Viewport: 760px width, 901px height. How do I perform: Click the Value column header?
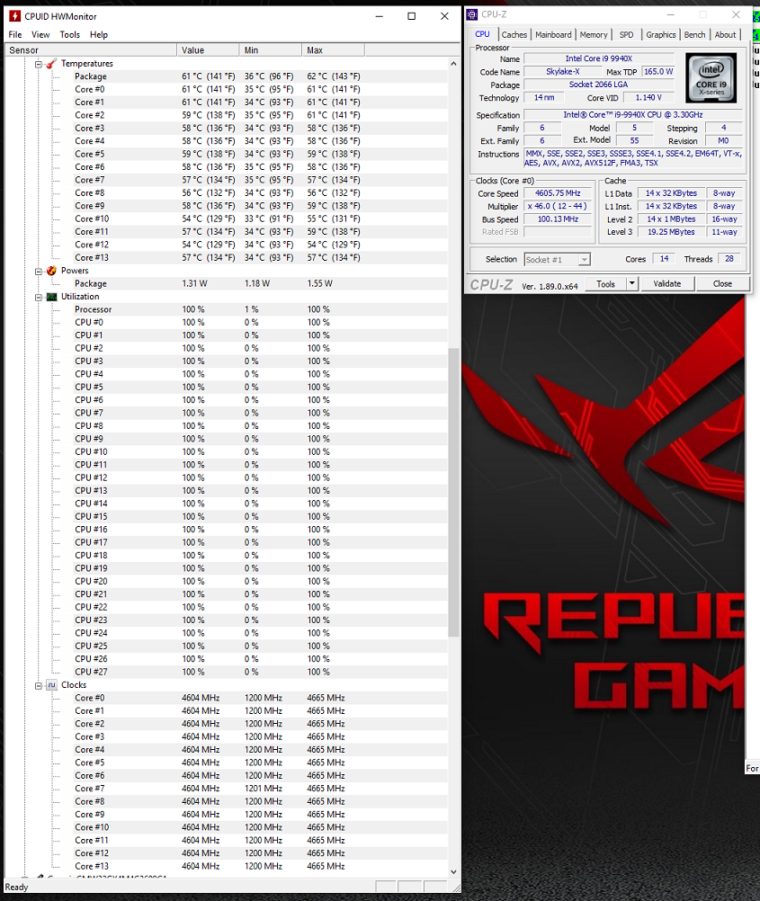coord(208,50)
